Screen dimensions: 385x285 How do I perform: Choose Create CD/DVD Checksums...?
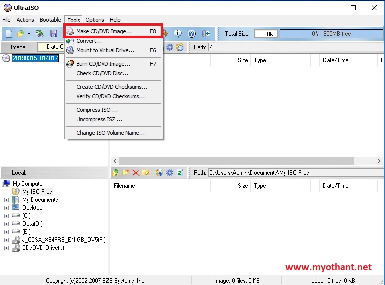tap(113, 87)
